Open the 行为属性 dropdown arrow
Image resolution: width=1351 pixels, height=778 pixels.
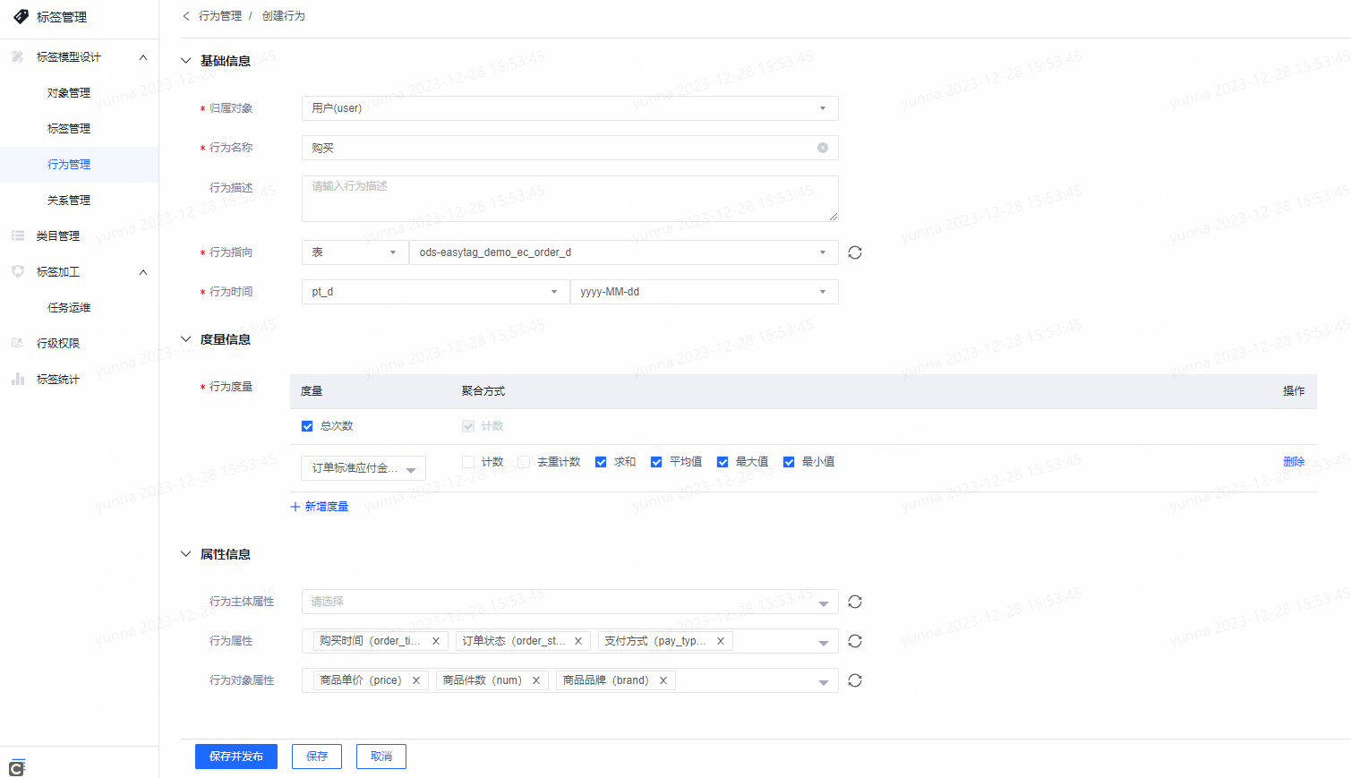(824, 643)
